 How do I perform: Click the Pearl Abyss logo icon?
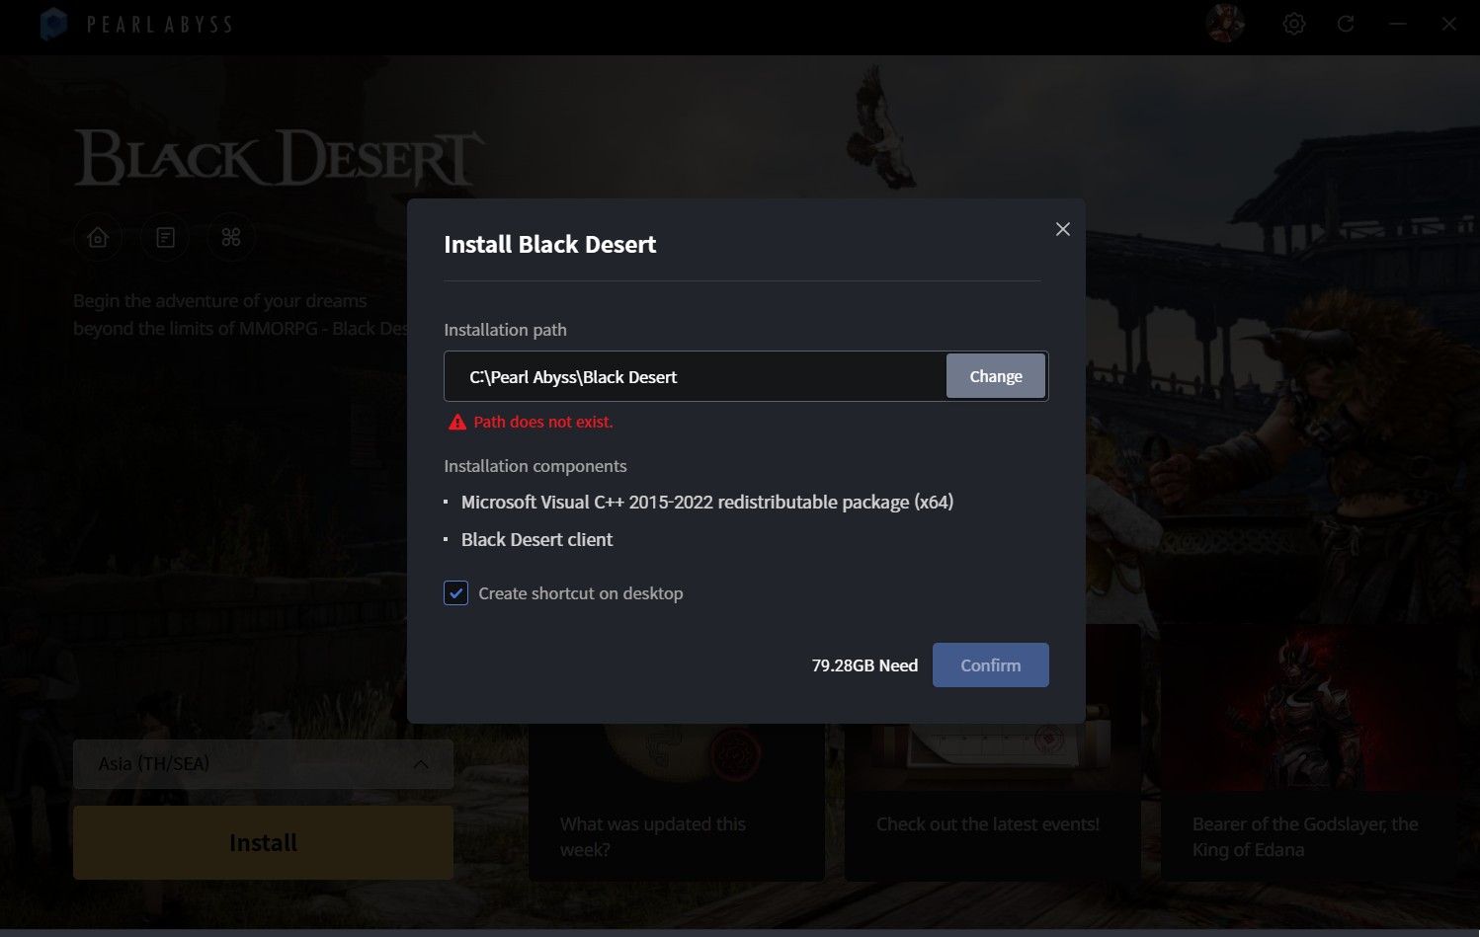point(53,24)
